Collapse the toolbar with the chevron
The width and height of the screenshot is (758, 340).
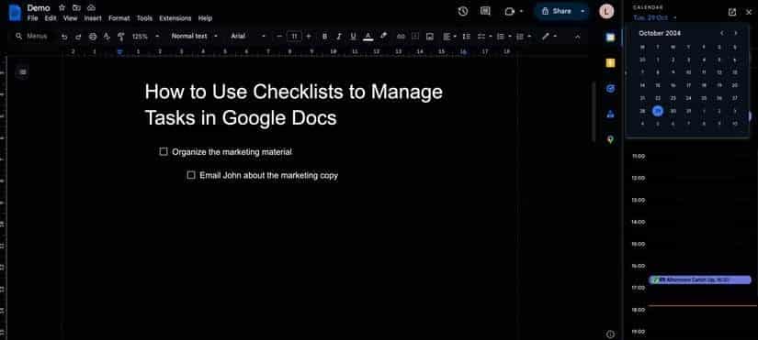point(577,36)
